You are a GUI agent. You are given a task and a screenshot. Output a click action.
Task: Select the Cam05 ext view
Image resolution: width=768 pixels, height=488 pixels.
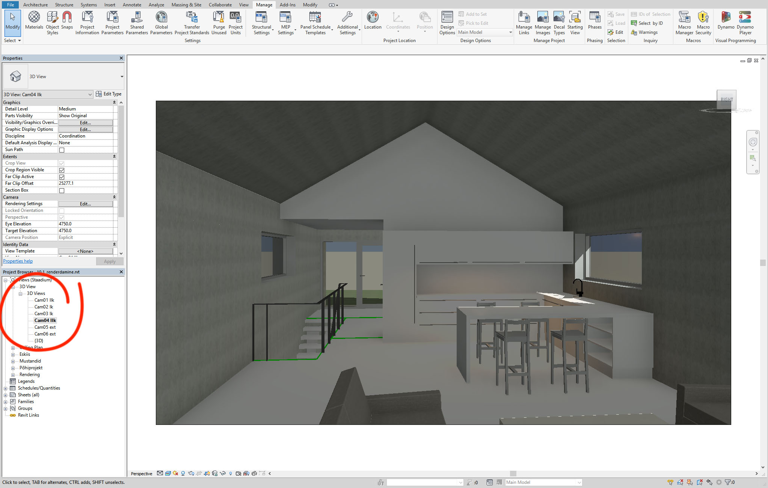45,327
